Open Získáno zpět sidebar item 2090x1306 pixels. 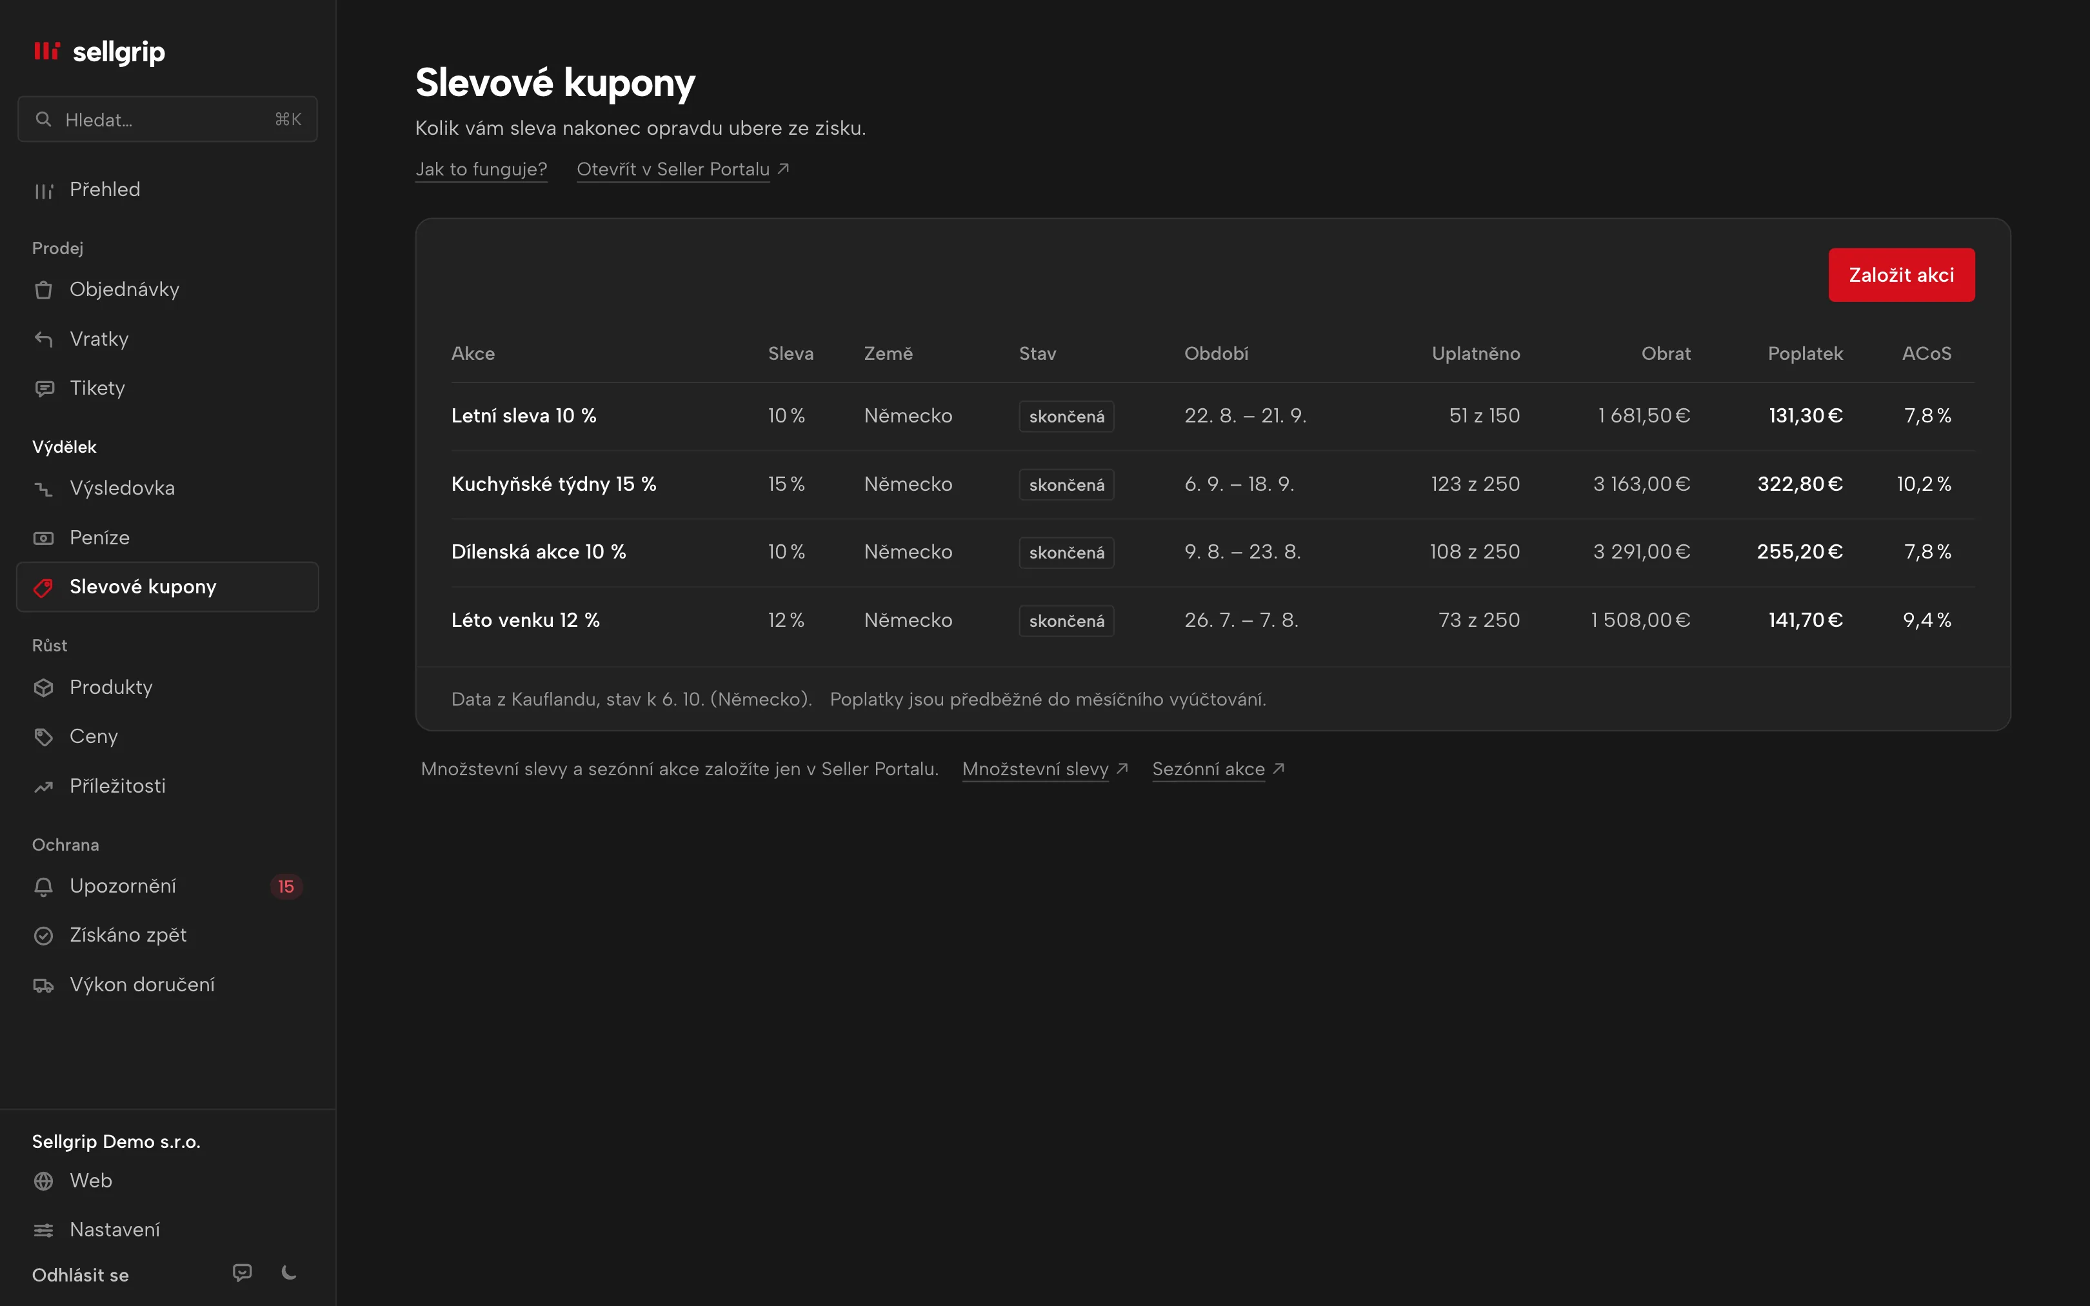168,935
